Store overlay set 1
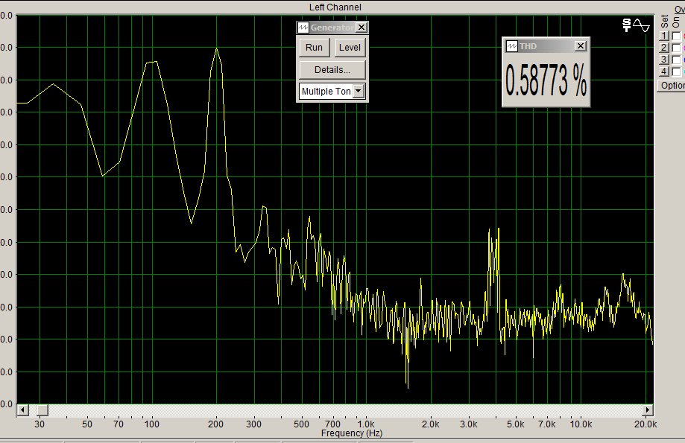 [x=664, y=36]
